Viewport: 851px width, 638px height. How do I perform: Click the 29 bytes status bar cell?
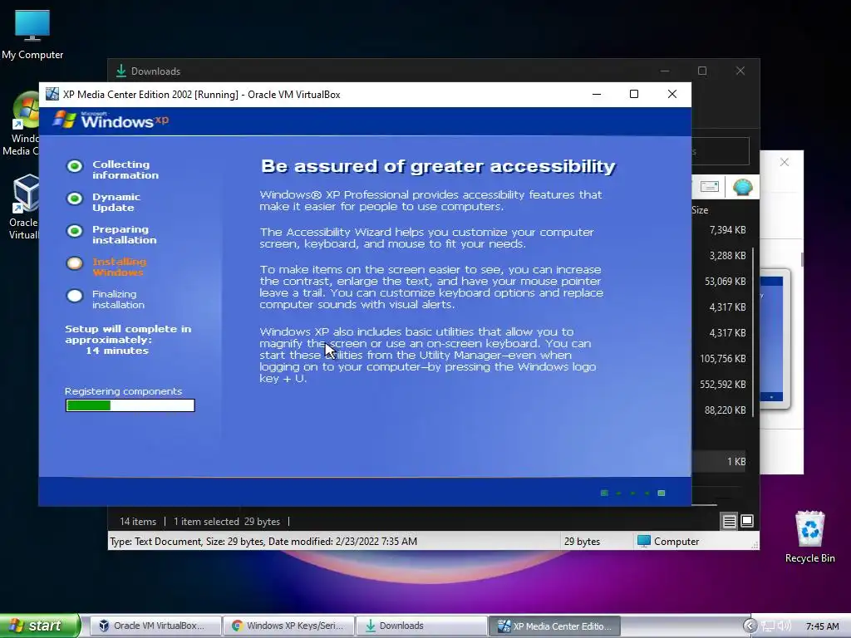click(583, 541)
